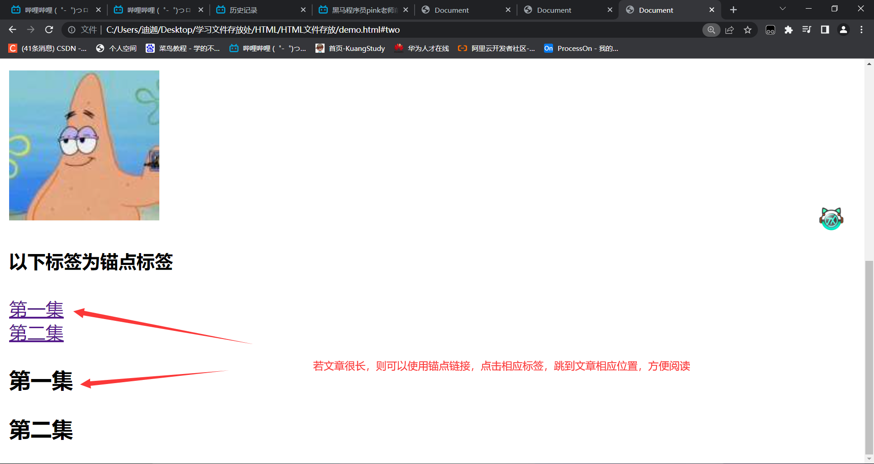Open the CSDN bookmark
874x464 pixels.
coord(48,48)
